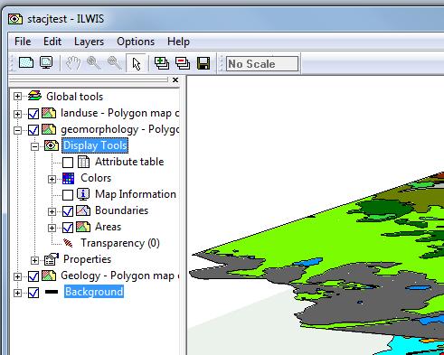Open the File menu
This screenshot has height=355, width=444.
coord(23,42)
